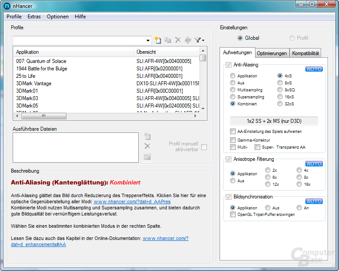The height and width of the screenshot is (271, 339).
Task: Click the remove executable X icon
Action: (x=147, y=146)
